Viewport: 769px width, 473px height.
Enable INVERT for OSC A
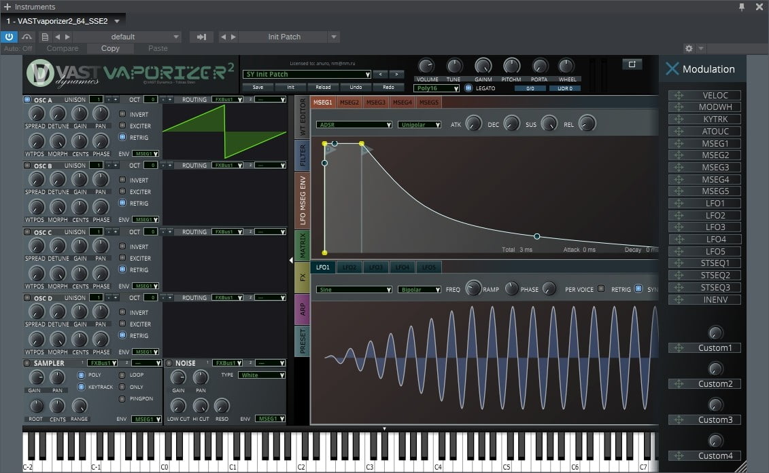122,114
